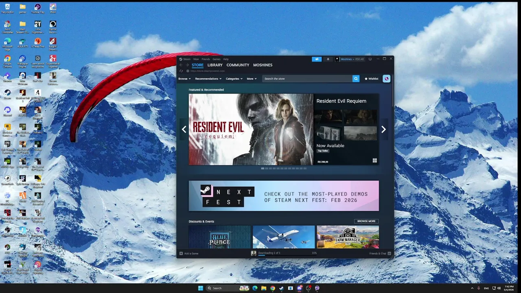Expand the Browse dropdown in Steam store

point(184,79)
